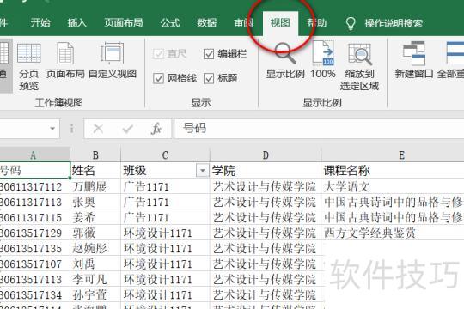This screenshot has width=464, height=309.
Task: Select cell with name 赵婉彤
Action: pos(95,248)
